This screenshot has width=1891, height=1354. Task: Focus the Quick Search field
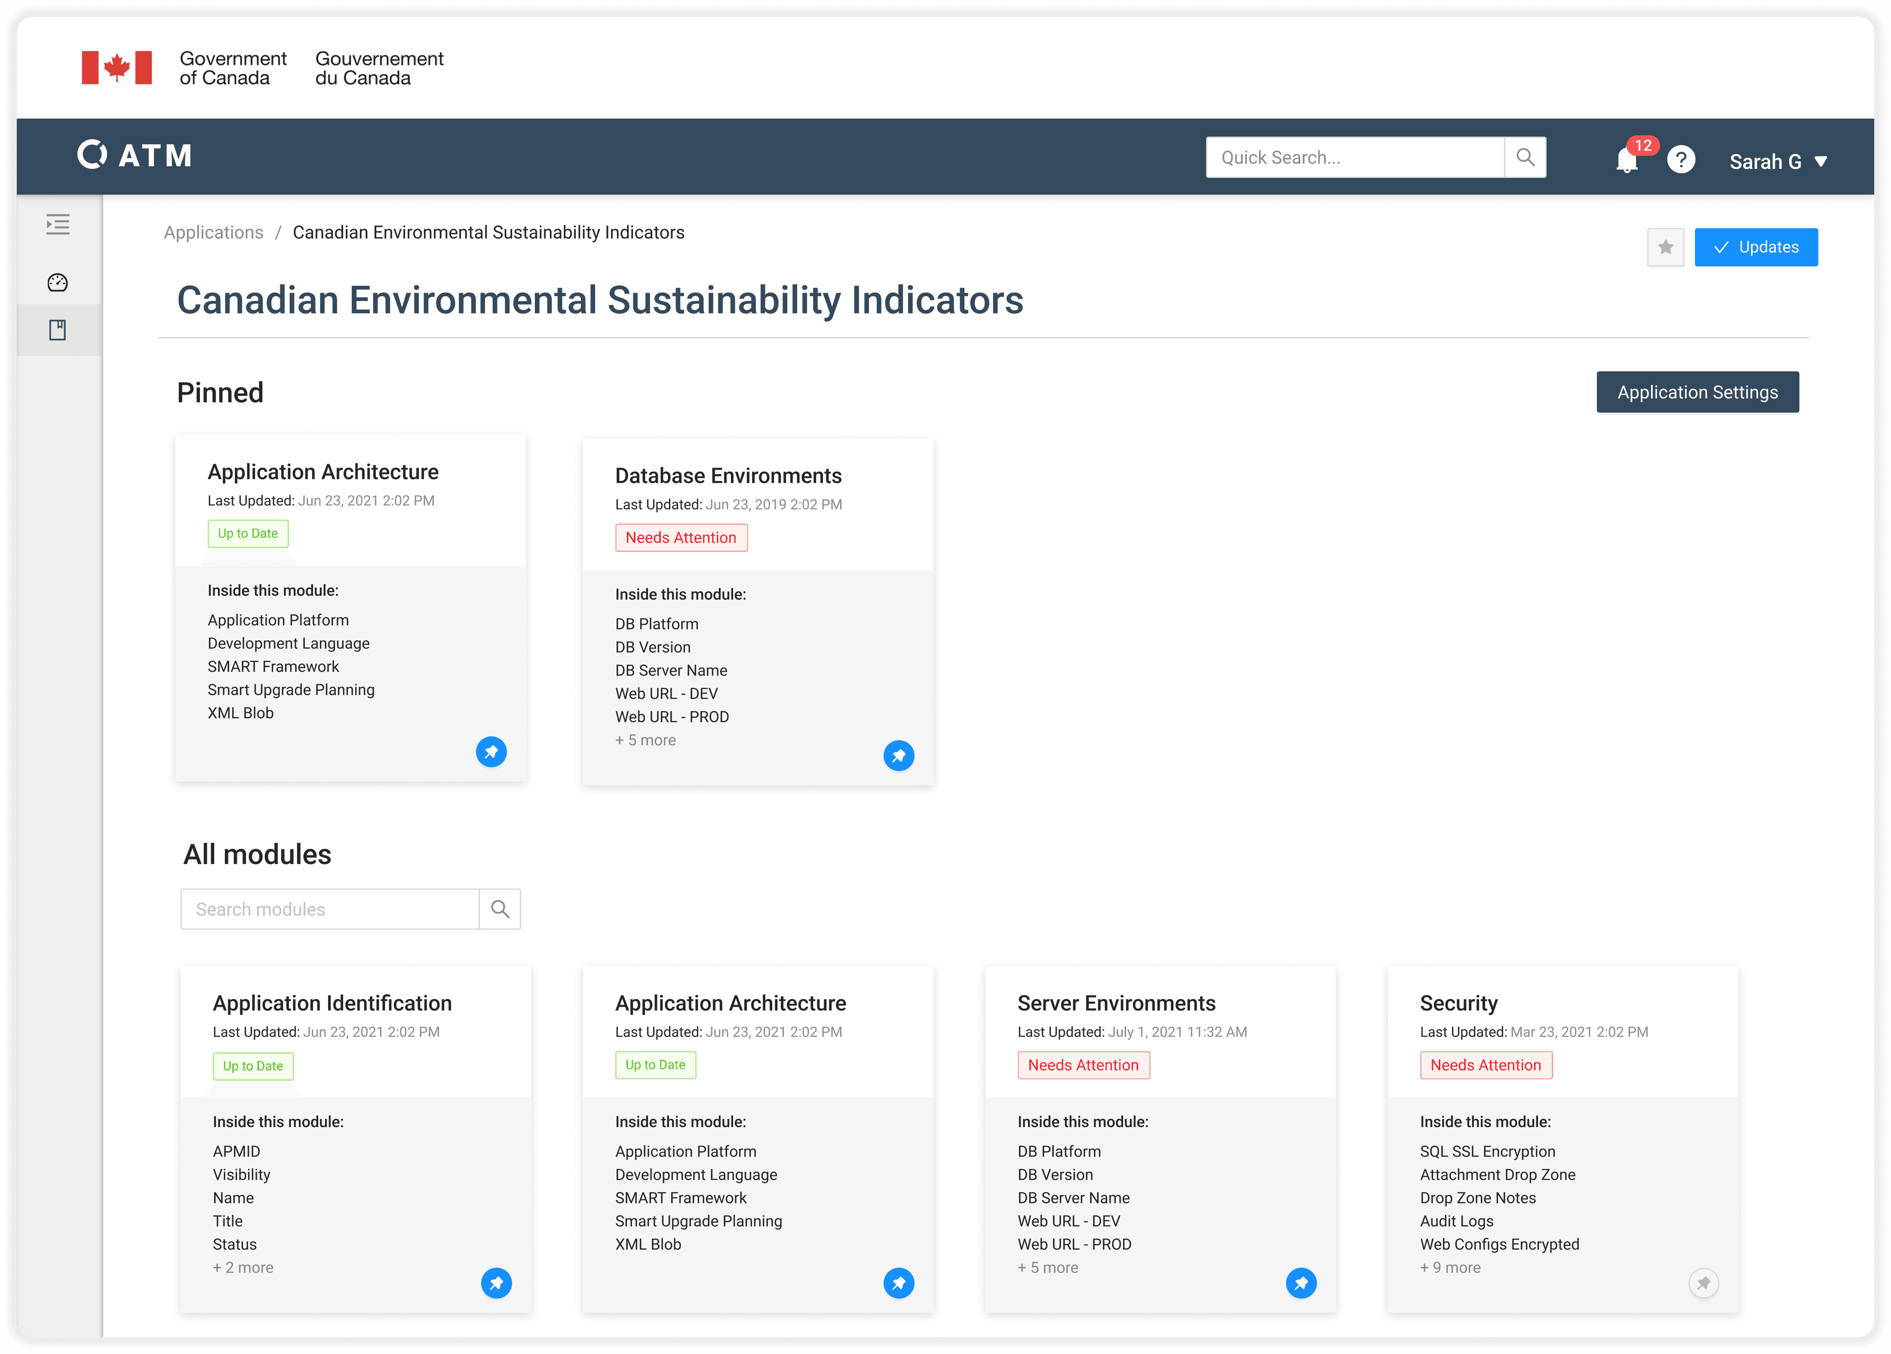pyautogui.click(x=1355, y=158)
